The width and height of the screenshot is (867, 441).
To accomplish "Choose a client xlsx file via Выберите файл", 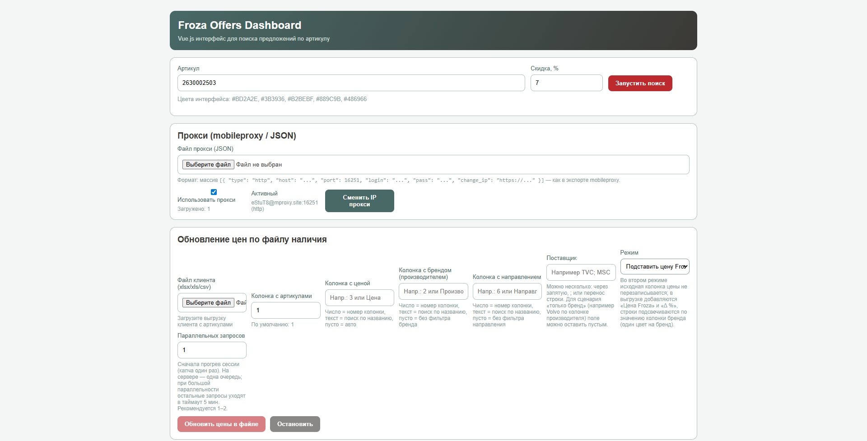I will (x=208, y=303).
